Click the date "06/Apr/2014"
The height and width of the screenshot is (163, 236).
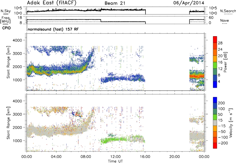189,3
